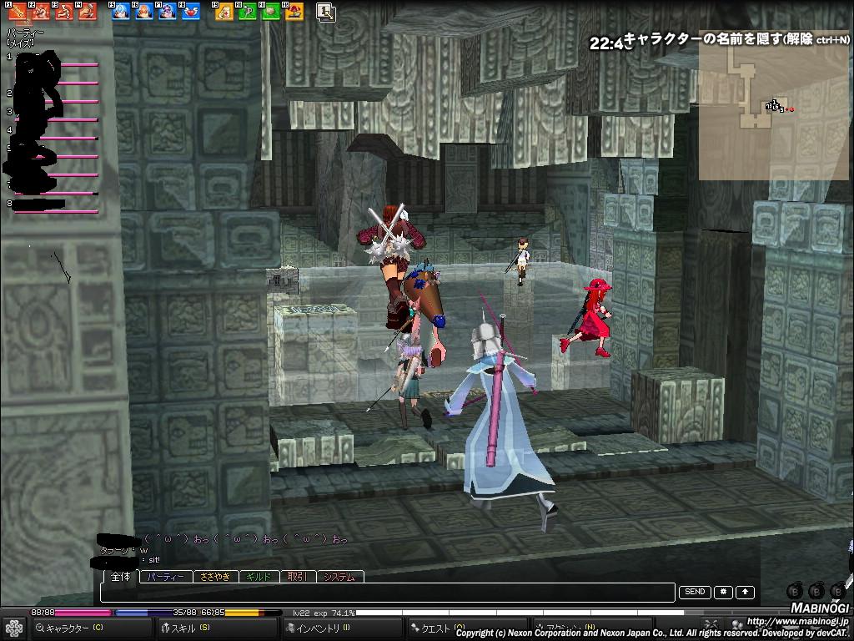Use the F7 purple-haired face skill icon
Viewport: 854px width, 641px height.
pyautogui.click(x=167, y=11)
